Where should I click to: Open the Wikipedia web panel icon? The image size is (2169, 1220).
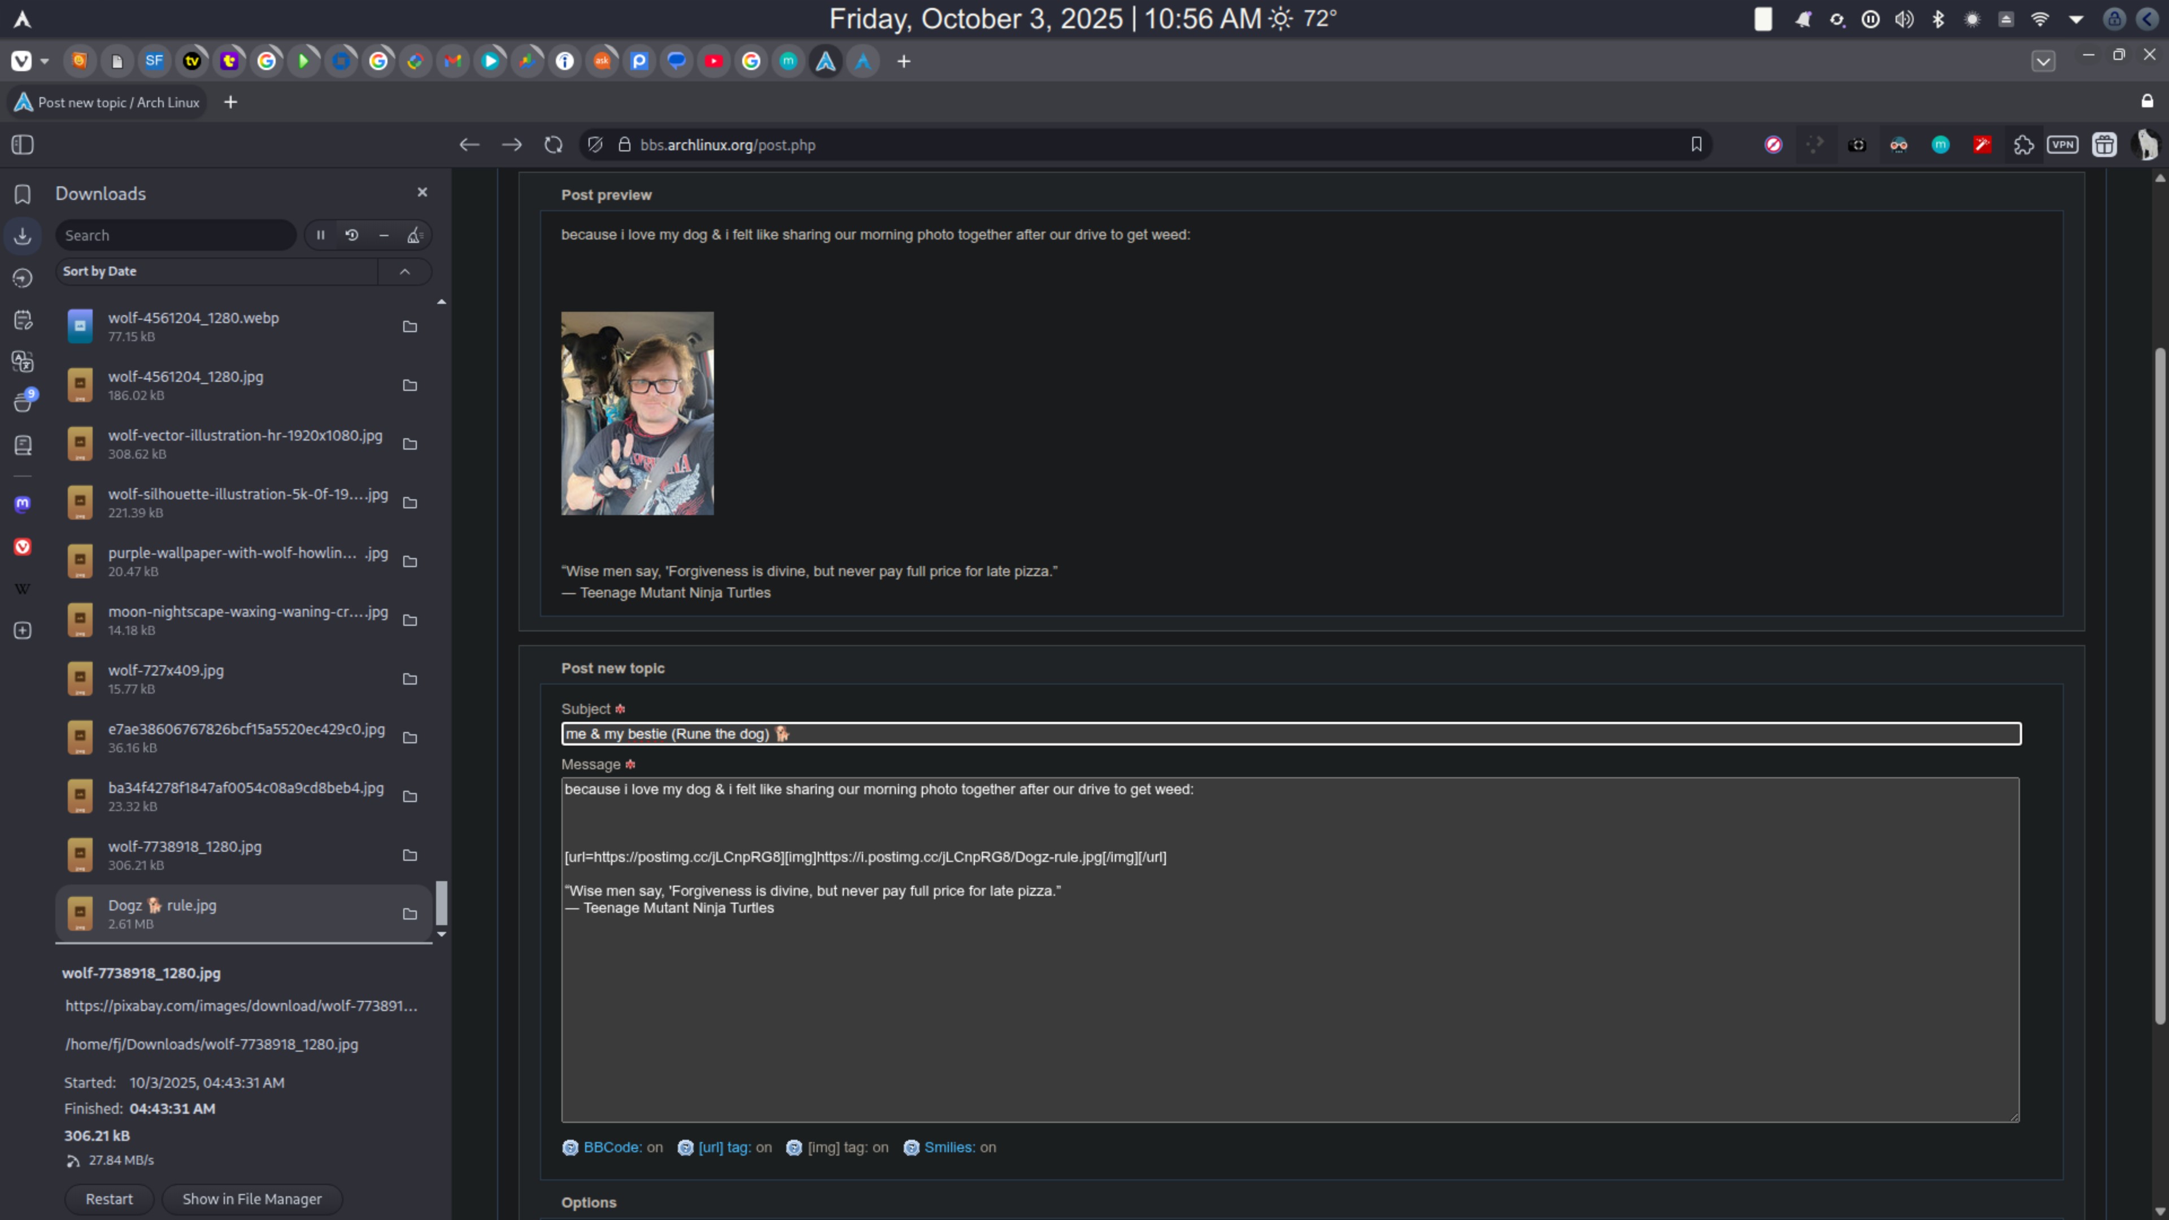click(x=23, y=589)
